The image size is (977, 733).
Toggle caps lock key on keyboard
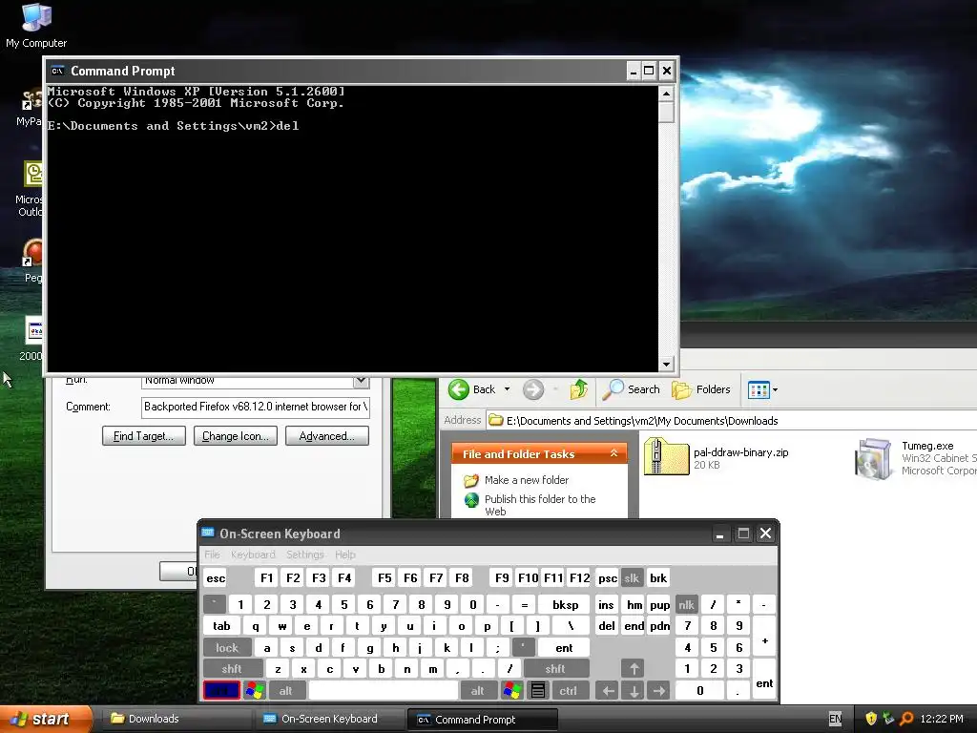[227, 648]
